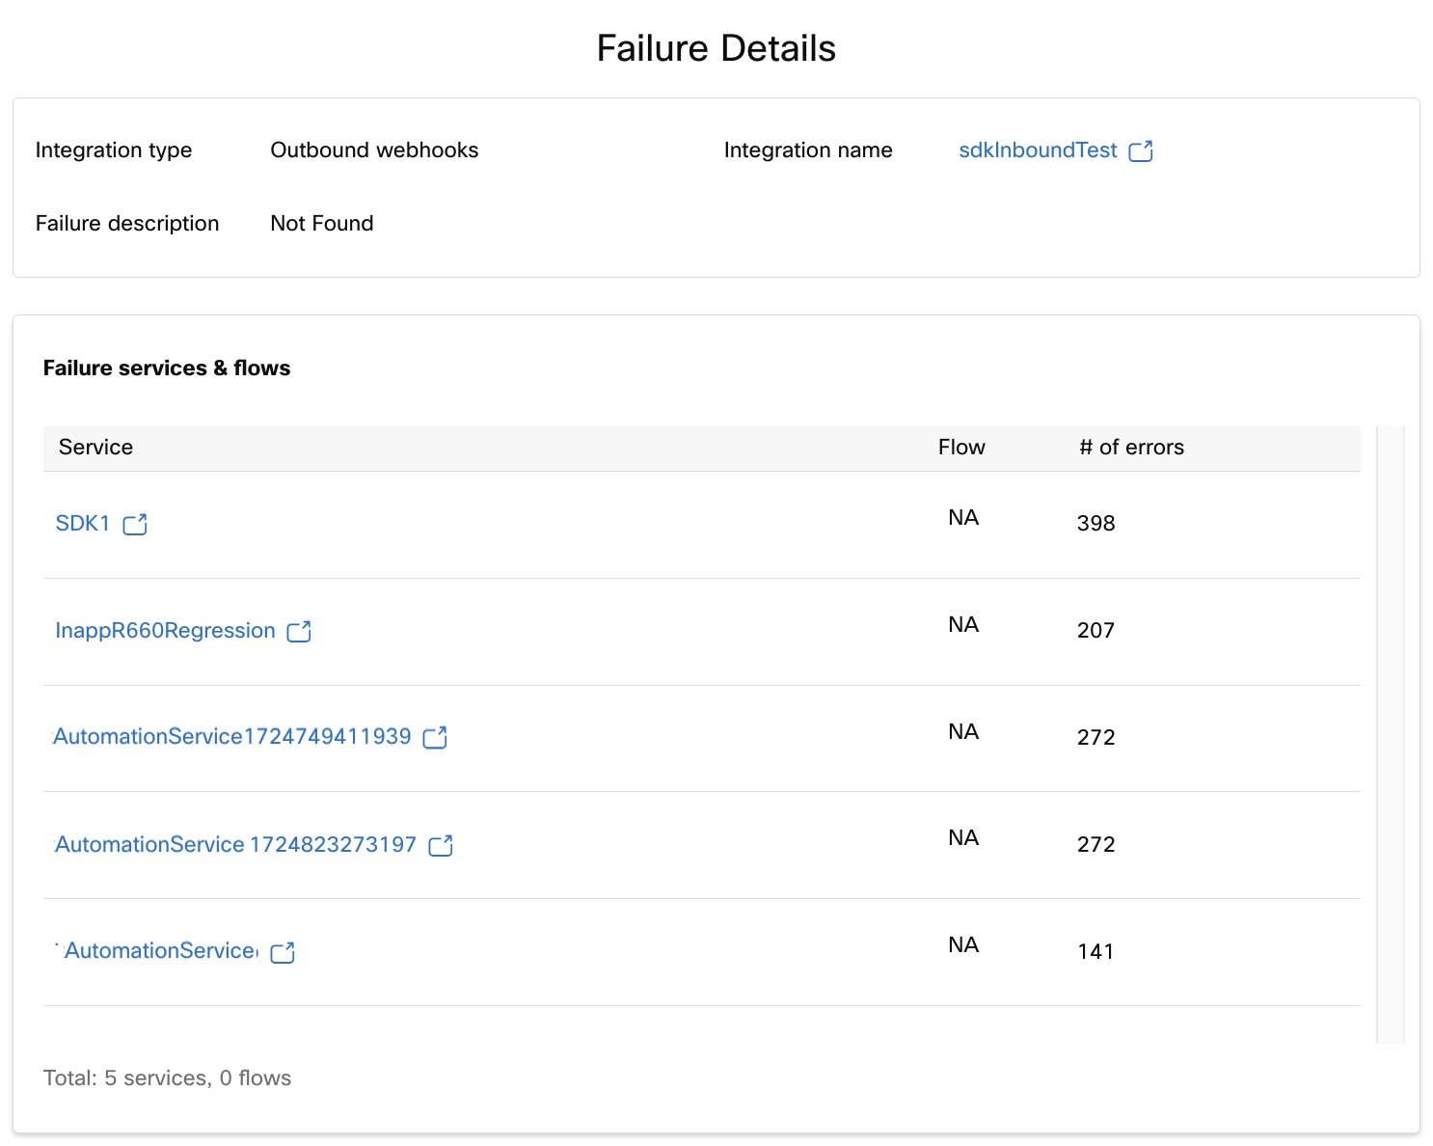The width and height of the screenshot is (1433, 1146).
Task: Open AutomationService1724749411939 service link
Action: 232,736
